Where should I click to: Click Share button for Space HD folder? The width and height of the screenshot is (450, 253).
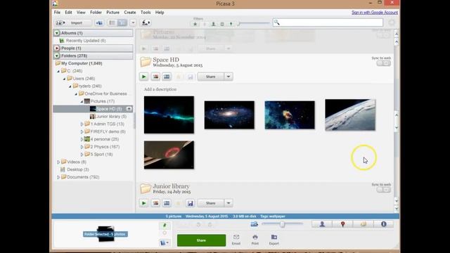[210, 77]
